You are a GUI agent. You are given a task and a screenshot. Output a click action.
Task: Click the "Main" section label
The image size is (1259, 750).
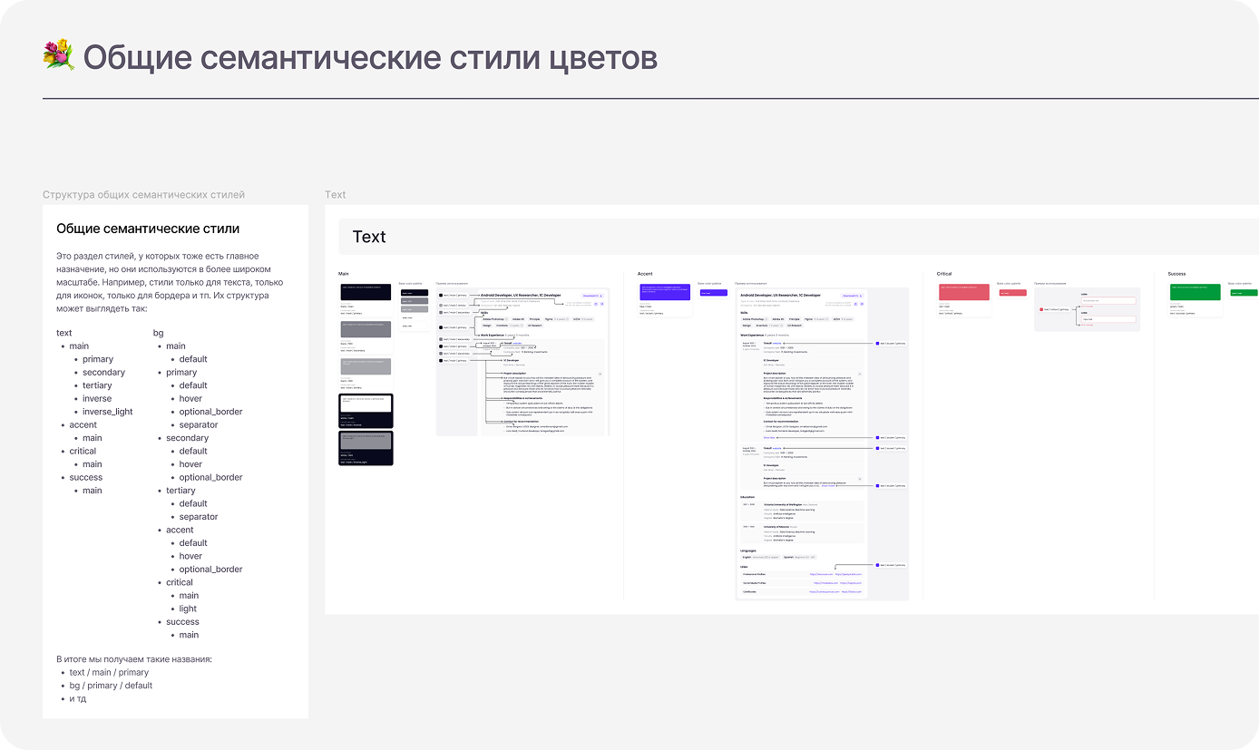[344, 274]
